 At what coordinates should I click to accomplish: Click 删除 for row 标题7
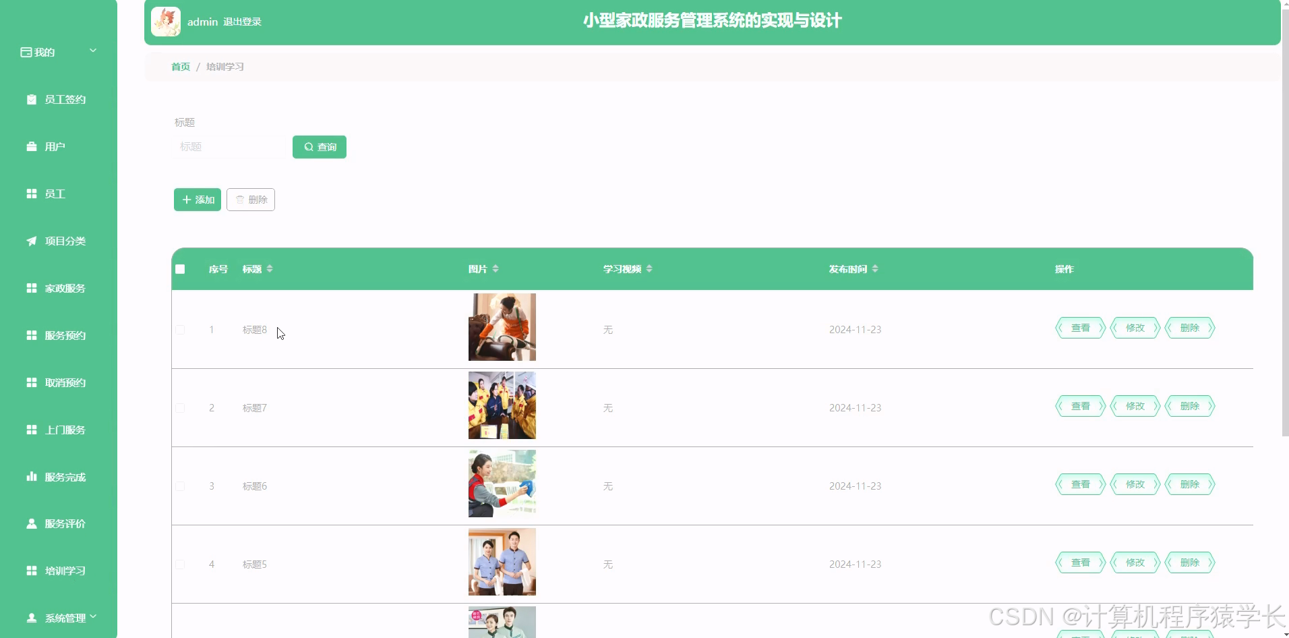point(1189,406)
